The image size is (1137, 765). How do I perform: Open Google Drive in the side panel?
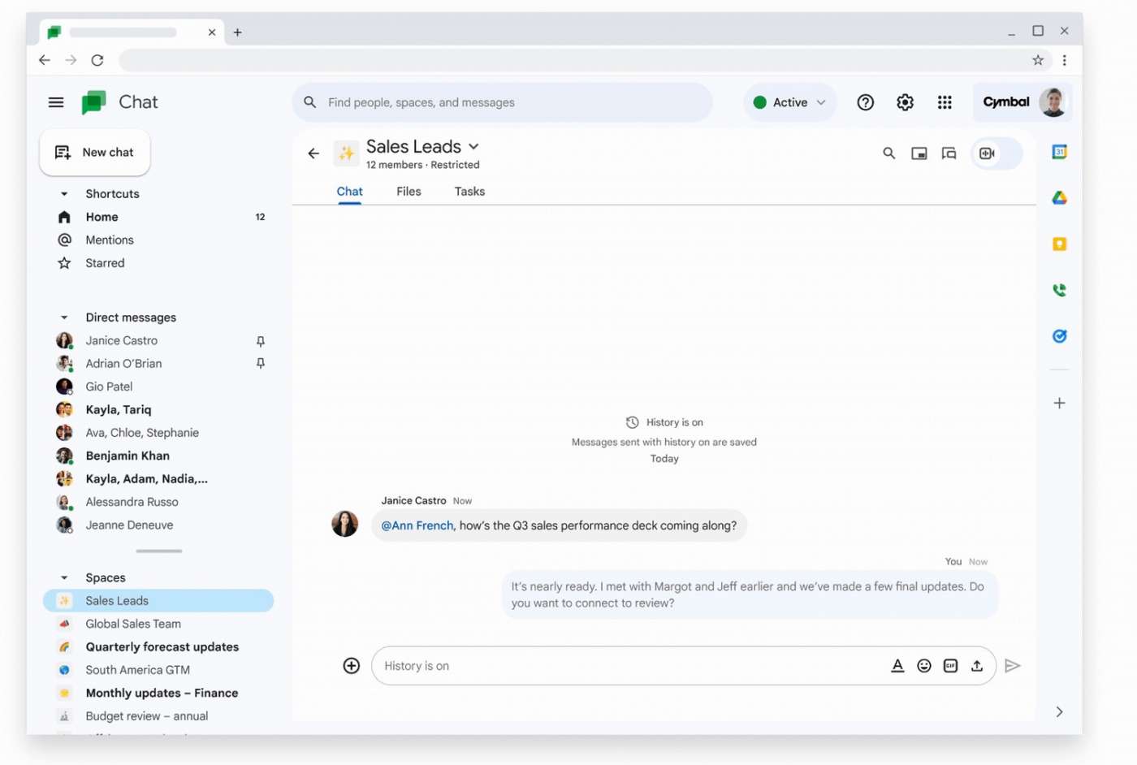point(1060,198)
